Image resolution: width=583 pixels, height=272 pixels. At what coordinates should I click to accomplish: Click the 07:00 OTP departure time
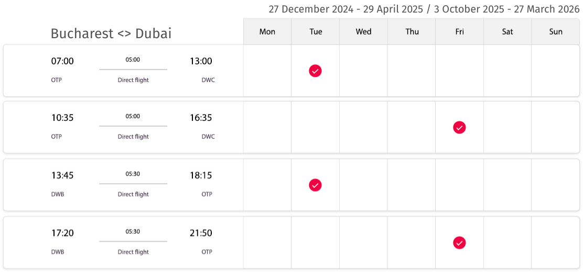click(62, 61)
